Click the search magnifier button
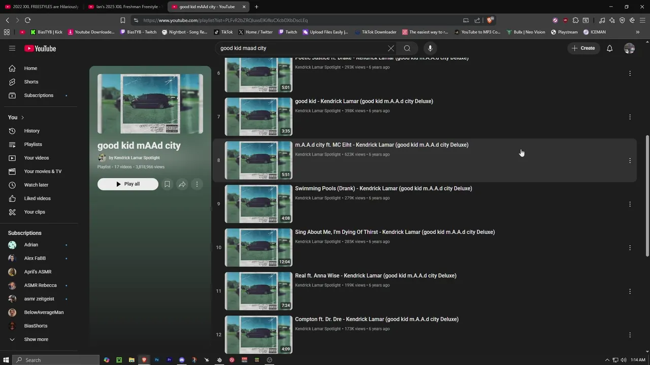 point(407,48)
